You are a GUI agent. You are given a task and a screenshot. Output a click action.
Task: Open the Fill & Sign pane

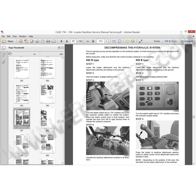pyautogui.click(x=171, y=41)
